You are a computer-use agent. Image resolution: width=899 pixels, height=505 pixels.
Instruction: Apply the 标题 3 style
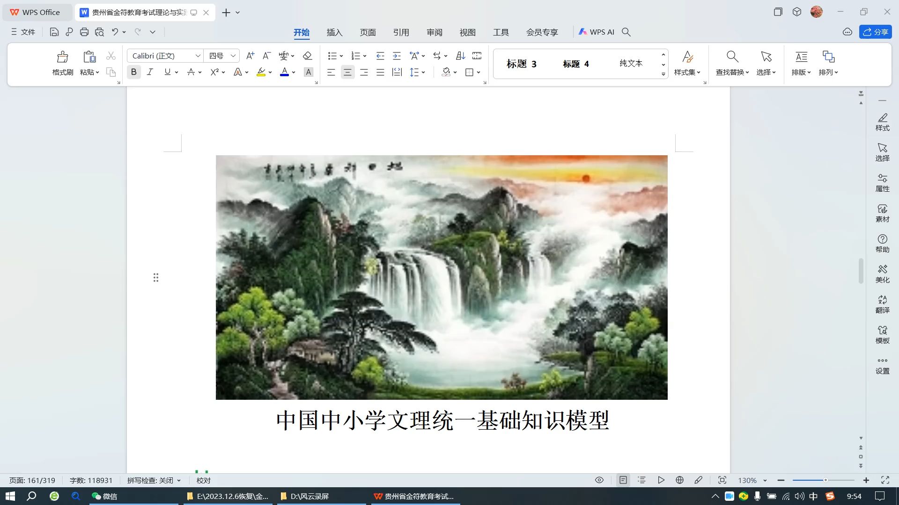(521, 64)
